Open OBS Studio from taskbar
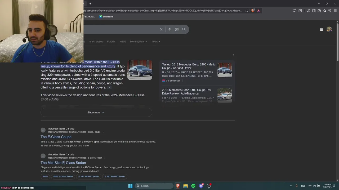Viewport: 339px width, 190px height. point(209,186)
